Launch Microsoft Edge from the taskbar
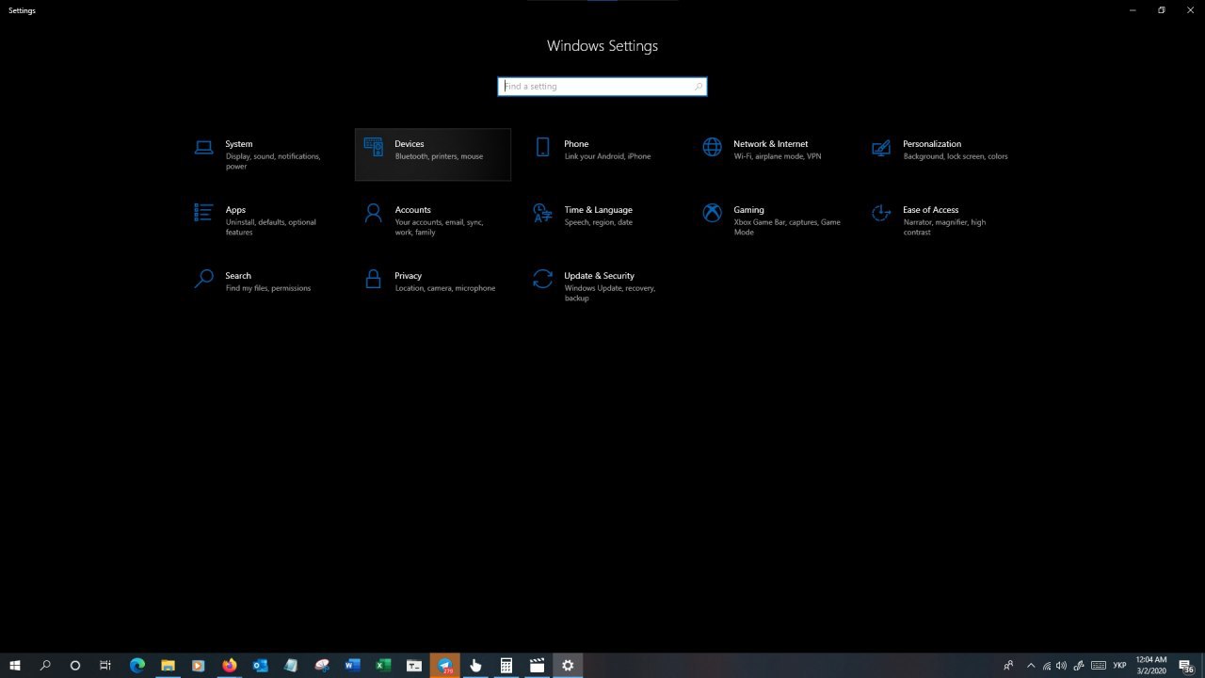This screenshot has height=678, width=1205. coord(137,666)
